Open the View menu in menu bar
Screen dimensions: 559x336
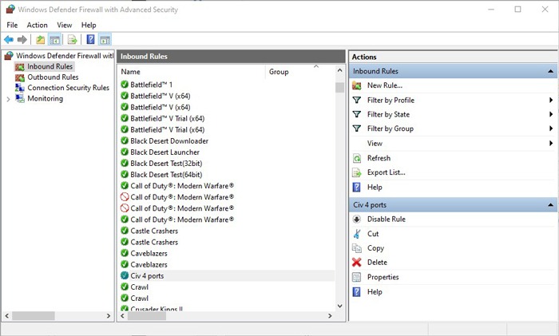click(x=65, y=25)
